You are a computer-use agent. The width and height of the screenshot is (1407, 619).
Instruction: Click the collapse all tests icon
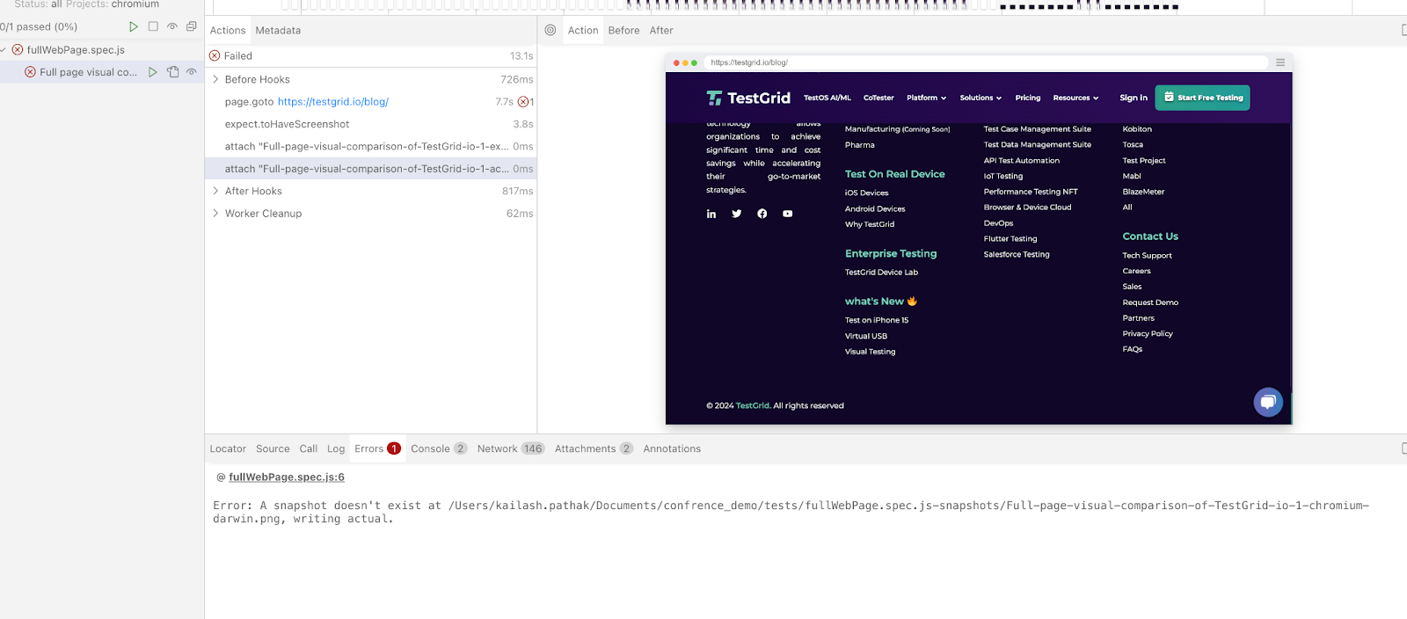point(192,26)
